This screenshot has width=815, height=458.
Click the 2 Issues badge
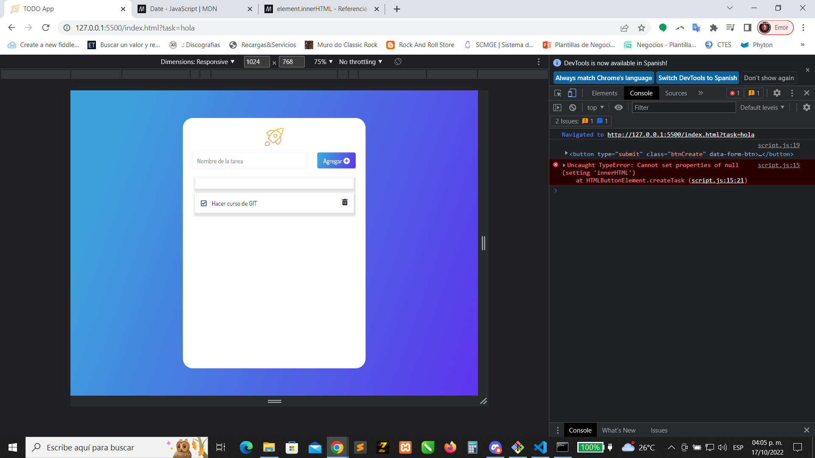pyautogui.click(x=581, y=121)
